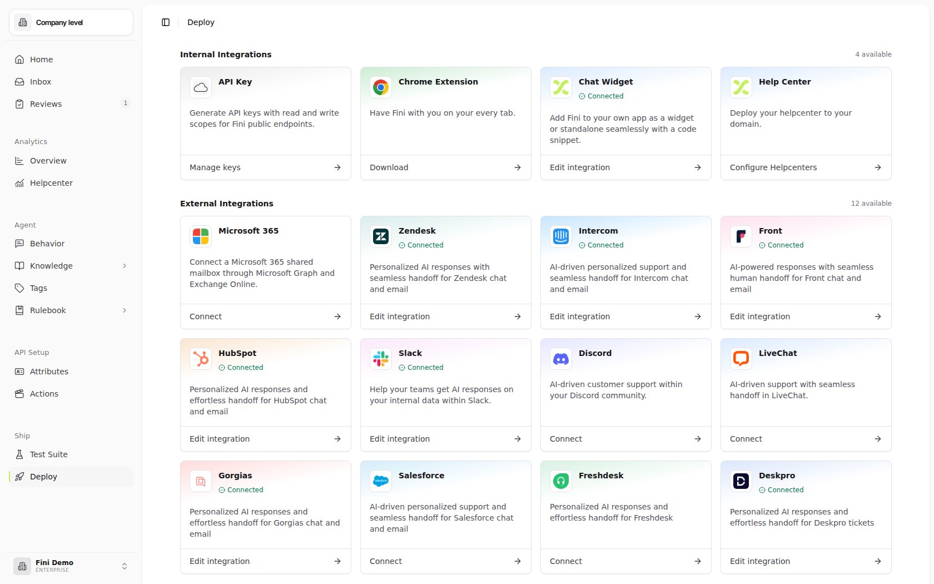Click the Gorgias logo icon
The image size is (934, 584).
click(201, 481)
